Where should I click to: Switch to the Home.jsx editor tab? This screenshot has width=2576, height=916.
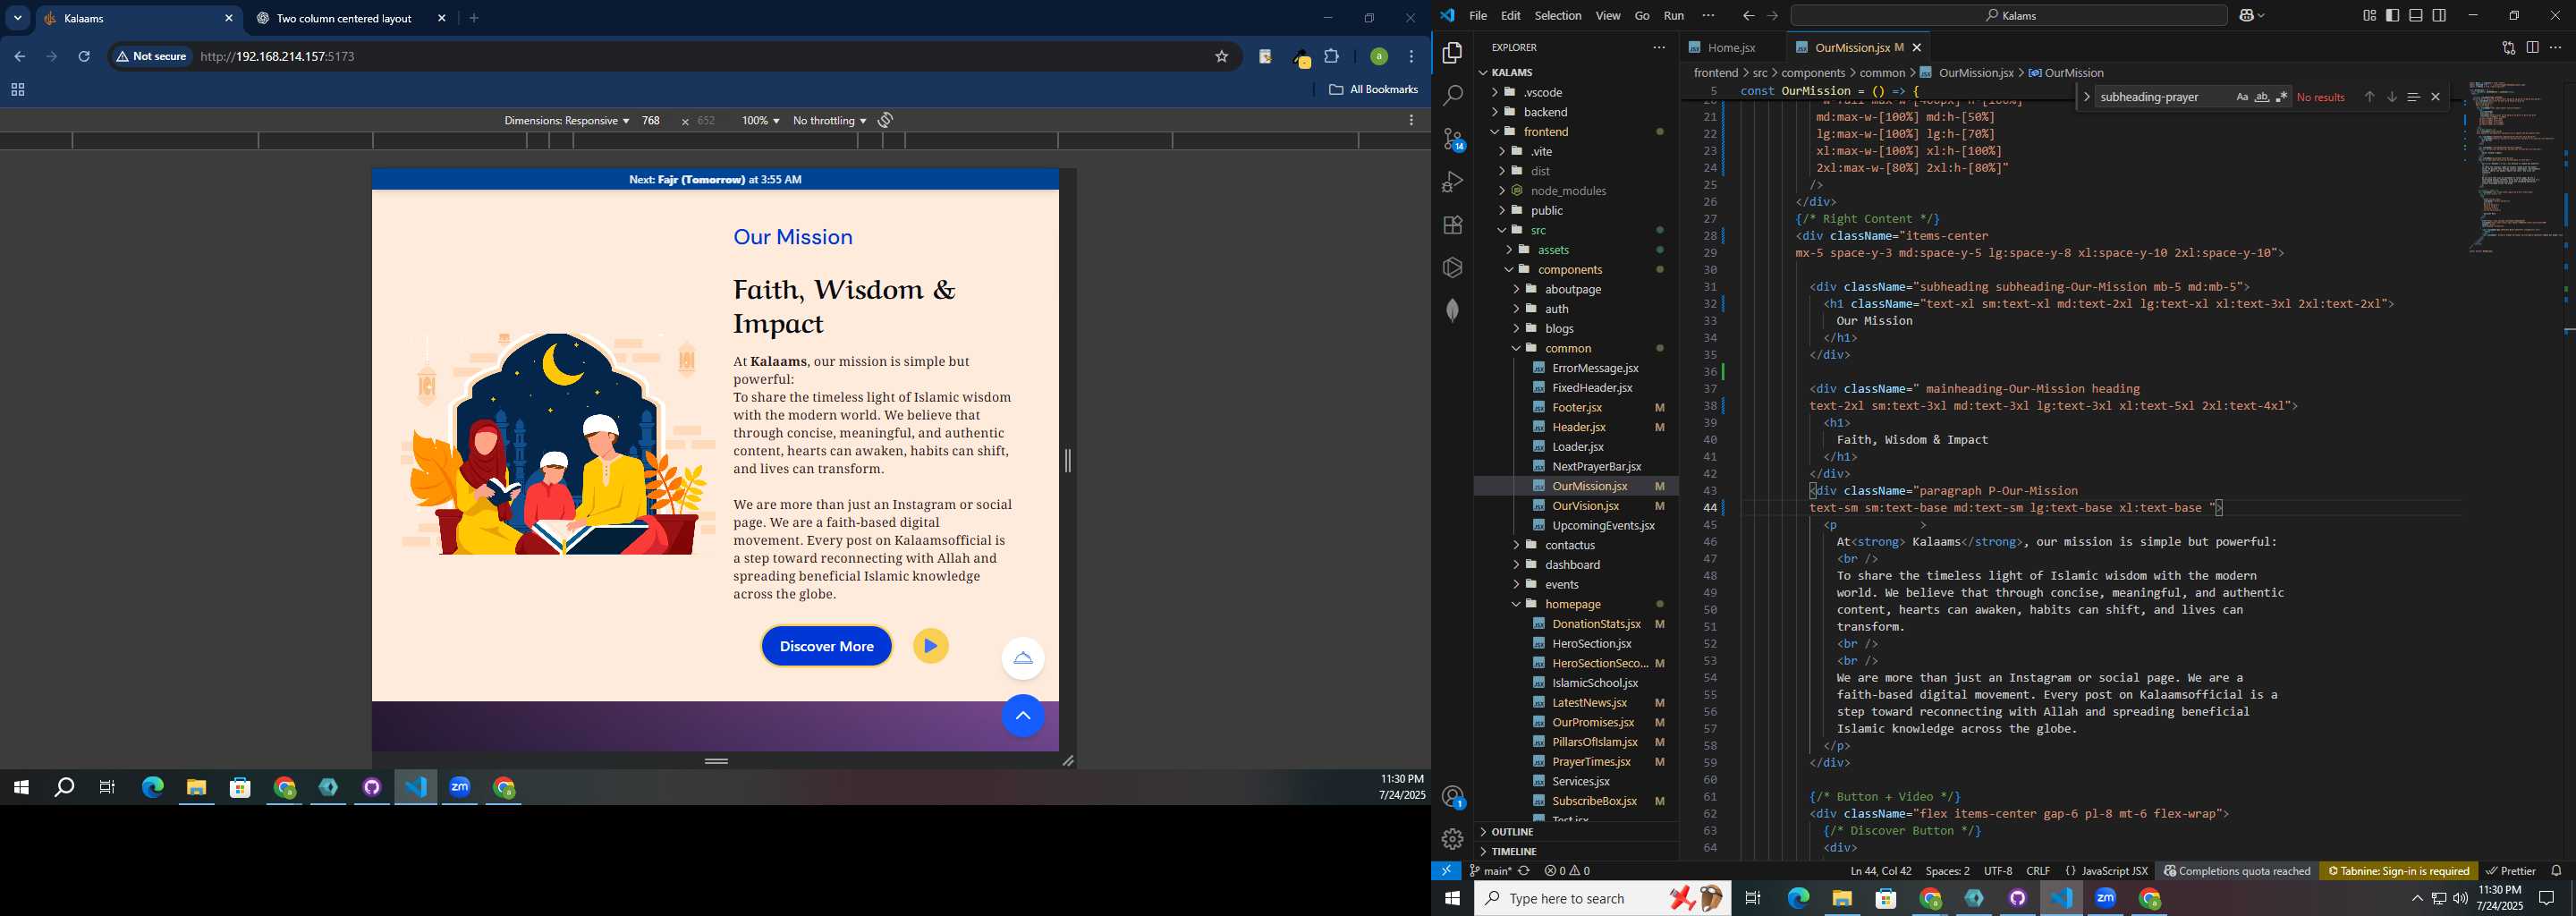coord(1731,47)
